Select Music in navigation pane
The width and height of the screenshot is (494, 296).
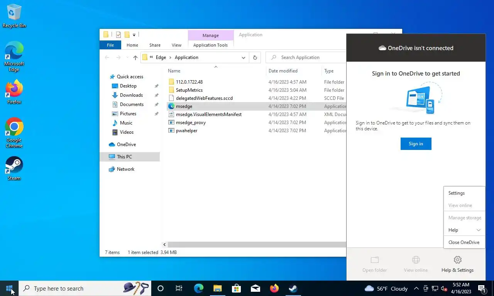(126, 123)
